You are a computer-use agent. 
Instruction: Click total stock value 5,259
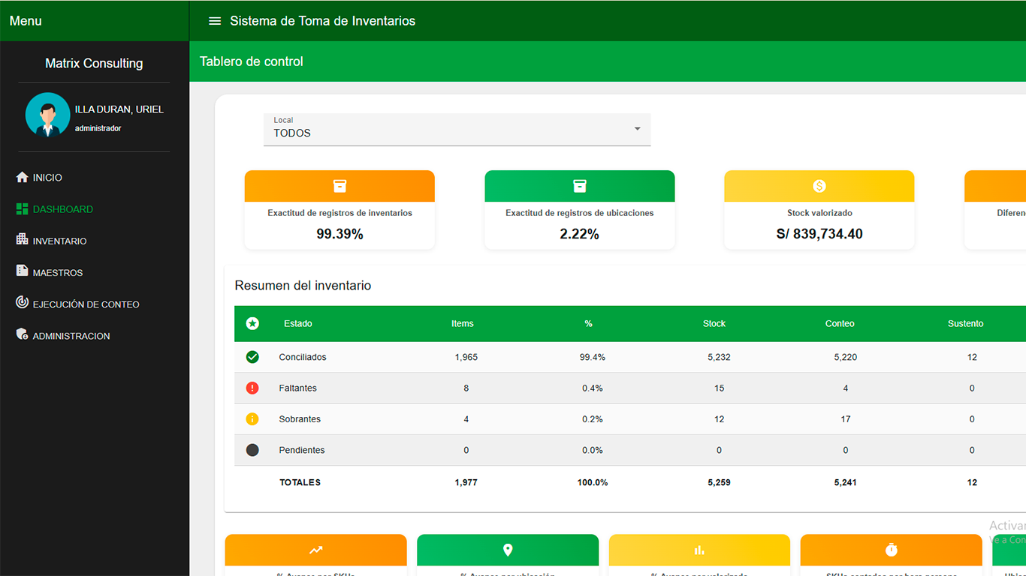pos(719,482)
